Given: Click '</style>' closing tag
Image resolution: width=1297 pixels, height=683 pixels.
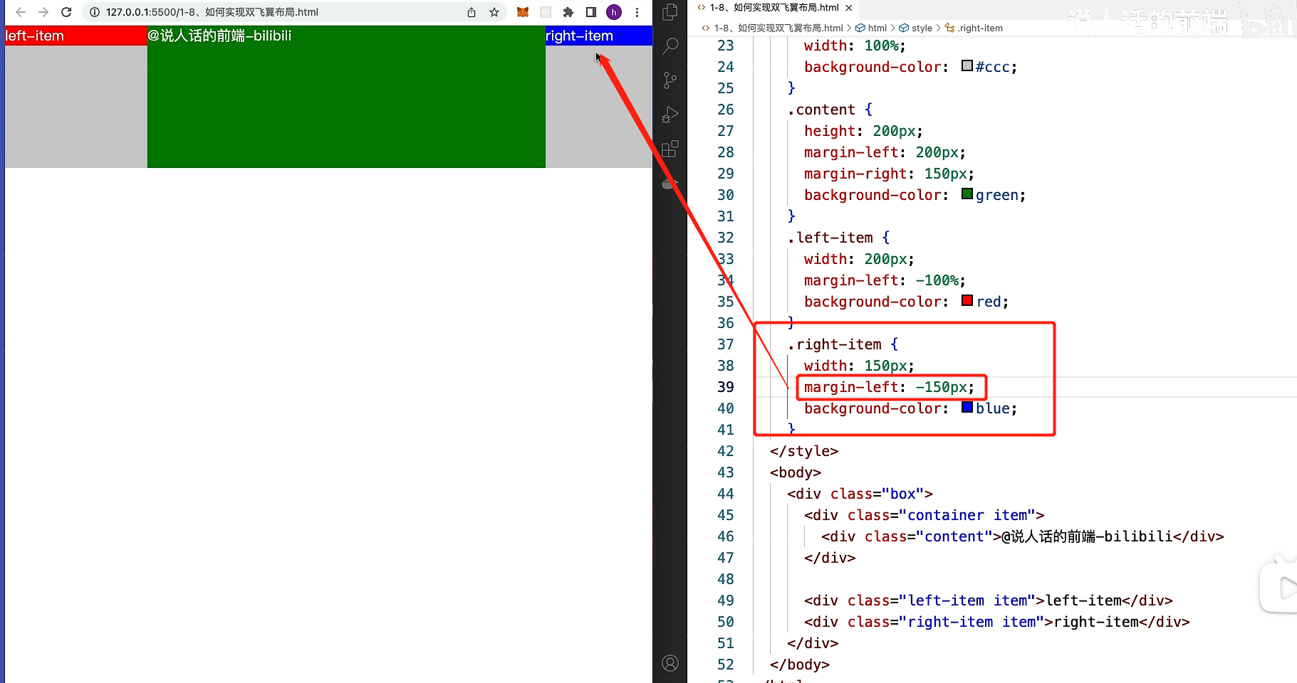Looking at the screenshot, I should (x=804, y=451).
